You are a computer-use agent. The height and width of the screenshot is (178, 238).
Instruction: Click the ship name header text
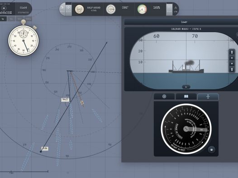tap(186, 29)
